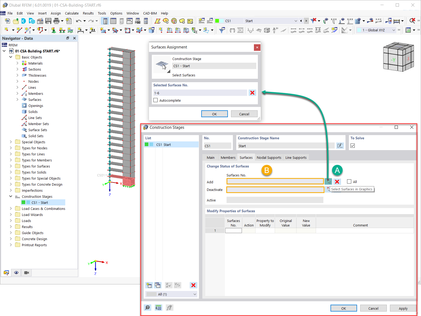Click the new dimension tool icon

(81, 30)
